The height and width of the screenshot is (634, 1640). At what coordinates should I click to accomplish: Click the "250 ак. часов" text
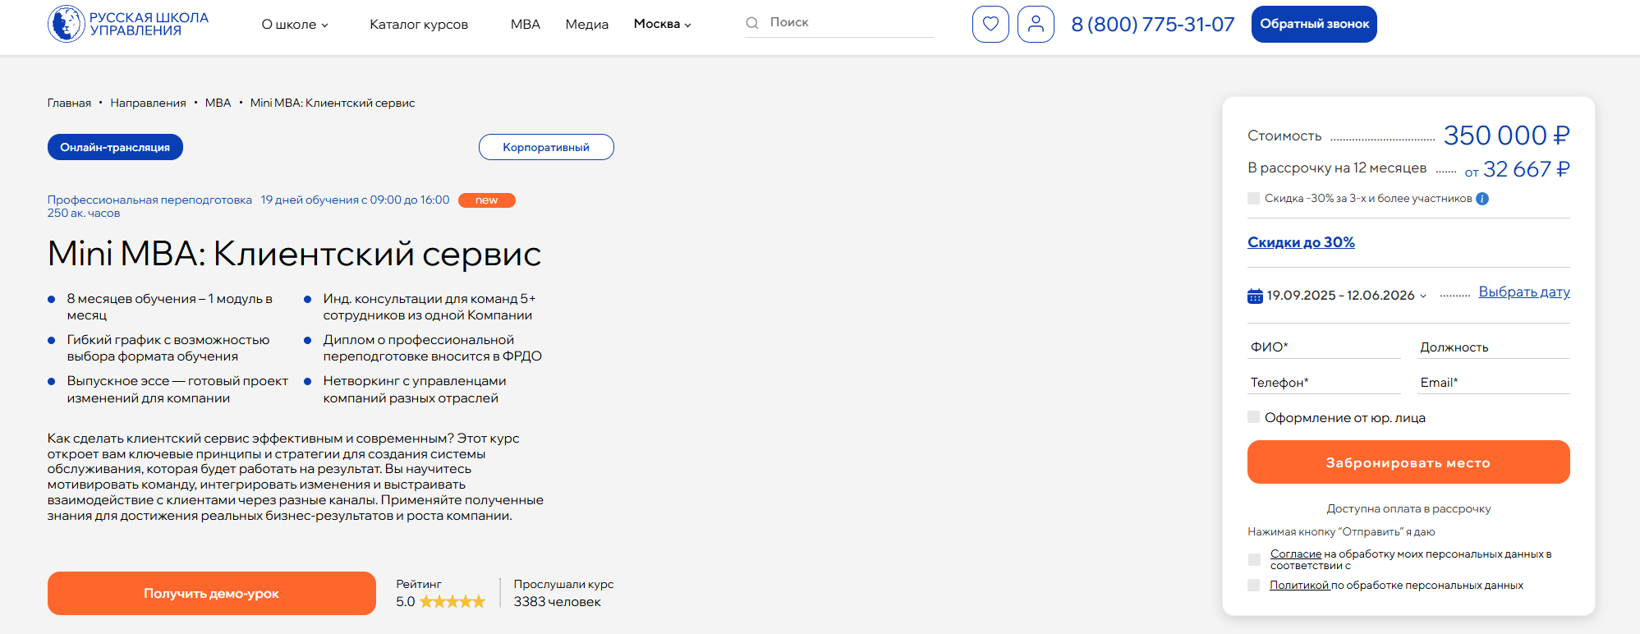(x=84, y=214)
